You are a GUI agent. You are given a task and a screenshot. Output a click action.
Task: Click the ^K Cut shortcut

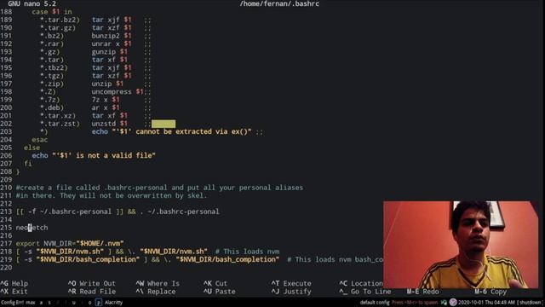[x=215, y=283]
